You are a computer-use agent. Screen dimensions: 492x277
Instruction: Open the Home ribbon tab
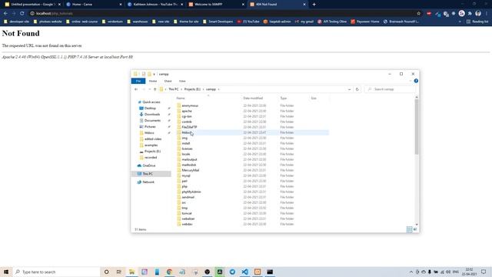(153, 81)
